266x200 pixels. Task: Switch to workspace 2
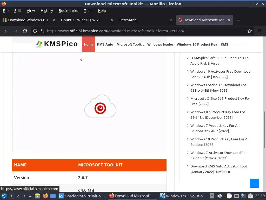click(x=18, y=196)
